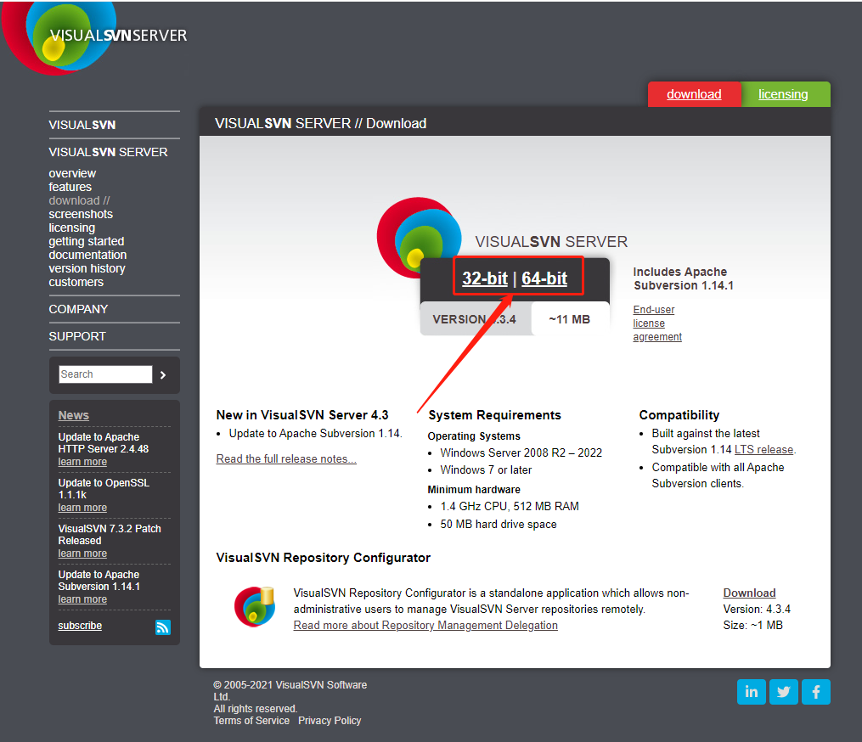Click the VisualSVN Server logo in header
The image size is (862, 742).
coord(93,37)
